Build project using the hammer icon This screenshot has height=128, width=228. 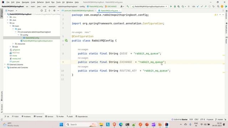coord(128,6)
